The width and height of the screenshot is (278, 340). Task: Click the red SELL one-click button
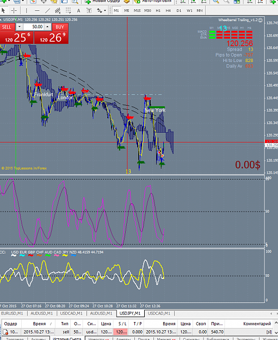[7, 27]
